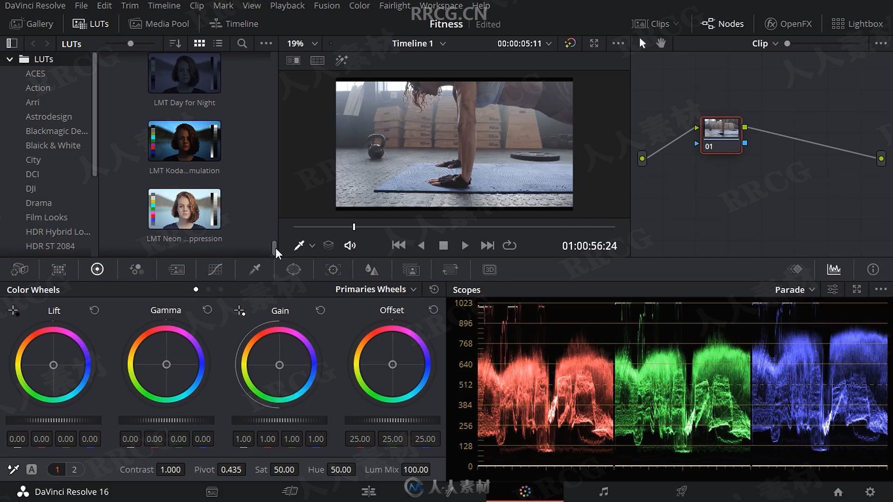Screen dimensions: 893x502
Task: Toggle the Timeline button
Action: pos(233,24)
